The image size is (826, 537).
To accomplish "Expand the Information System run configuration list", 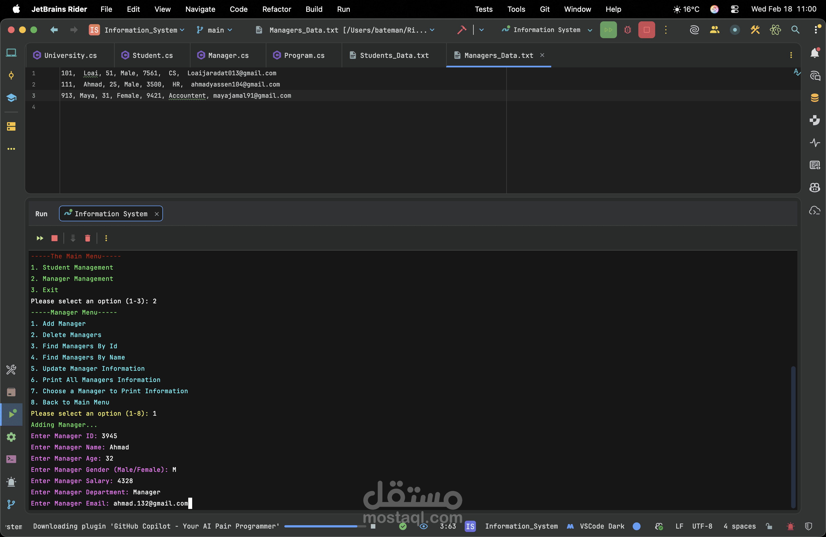I will [x=590, y=30].
